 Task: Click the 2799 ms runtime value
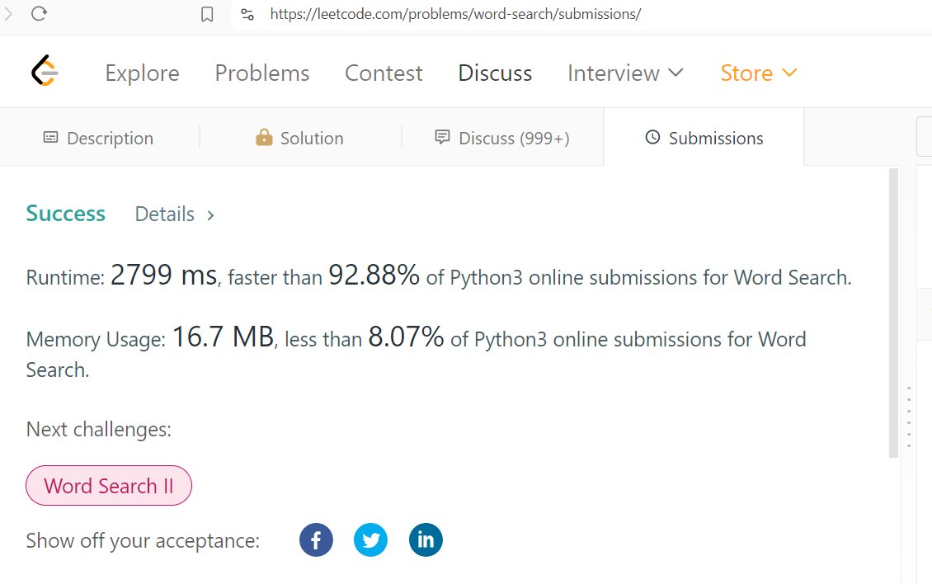click(164, 275)
